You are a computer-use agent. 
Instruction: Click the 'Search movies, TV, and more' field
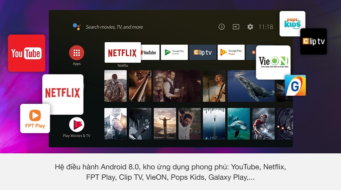114,27
